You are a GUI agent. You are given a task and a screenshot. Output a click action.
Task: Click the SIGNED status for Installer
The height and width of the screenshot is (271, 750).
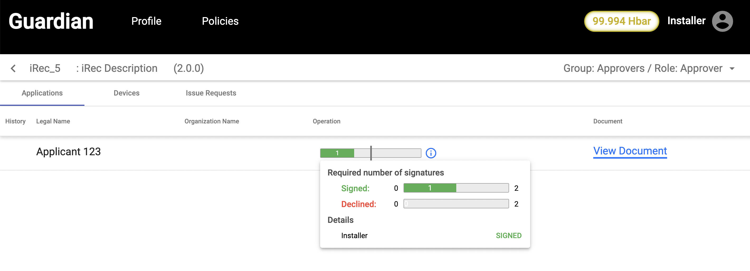[x=508, y=235]
